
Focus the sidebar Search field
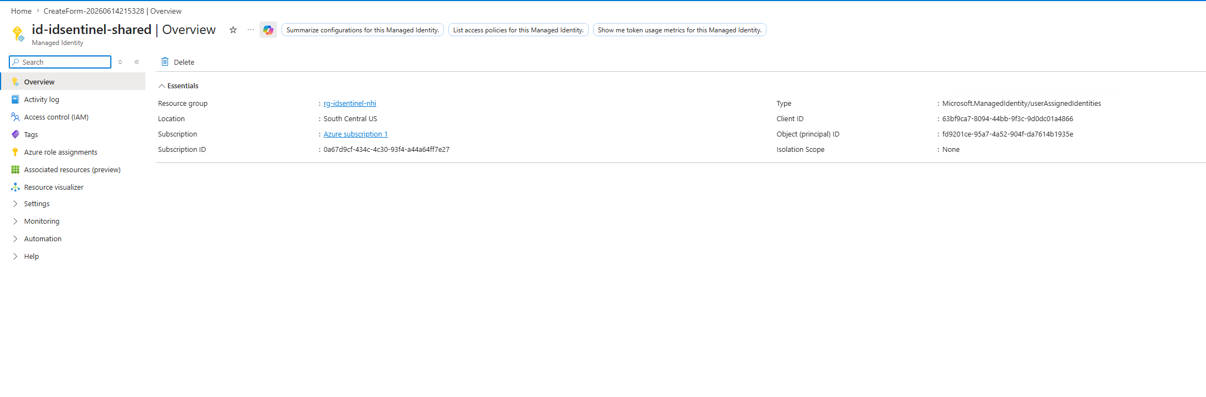point(60,62)
